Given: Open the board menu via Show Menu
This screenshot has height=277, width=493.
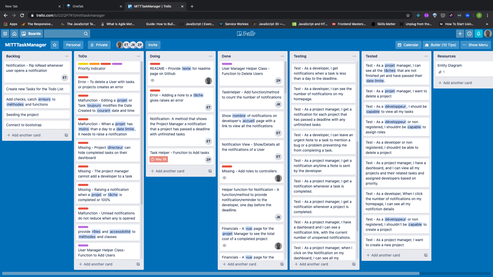Looking at the screenshot, I should [476, 45].
